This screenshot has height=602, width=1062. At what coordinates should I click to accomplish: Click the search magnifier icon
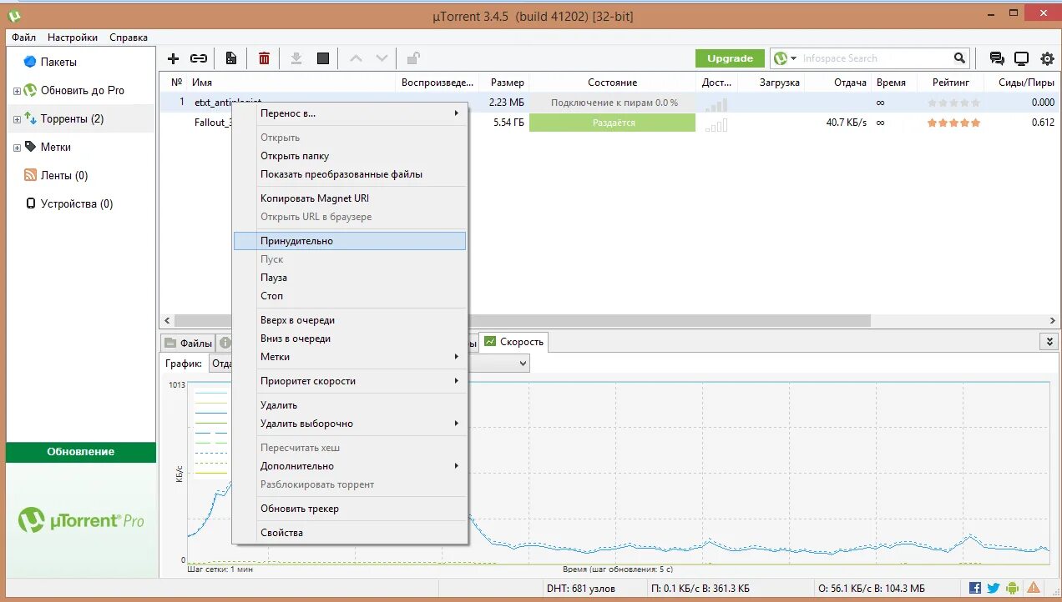960,58
